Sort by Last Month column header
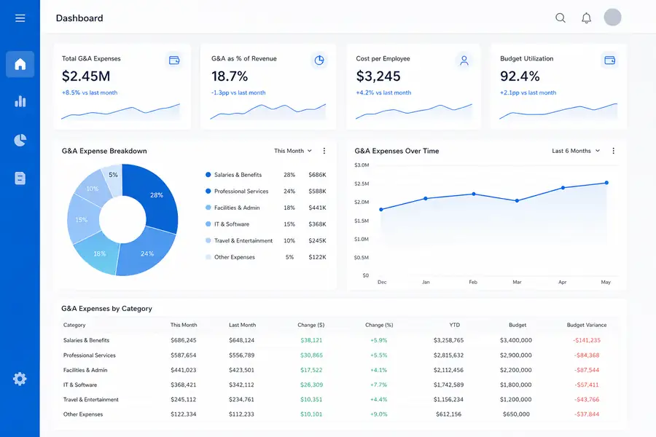This screenshot has width=656, height=437. pyautogui.click(x=242, y=325)
